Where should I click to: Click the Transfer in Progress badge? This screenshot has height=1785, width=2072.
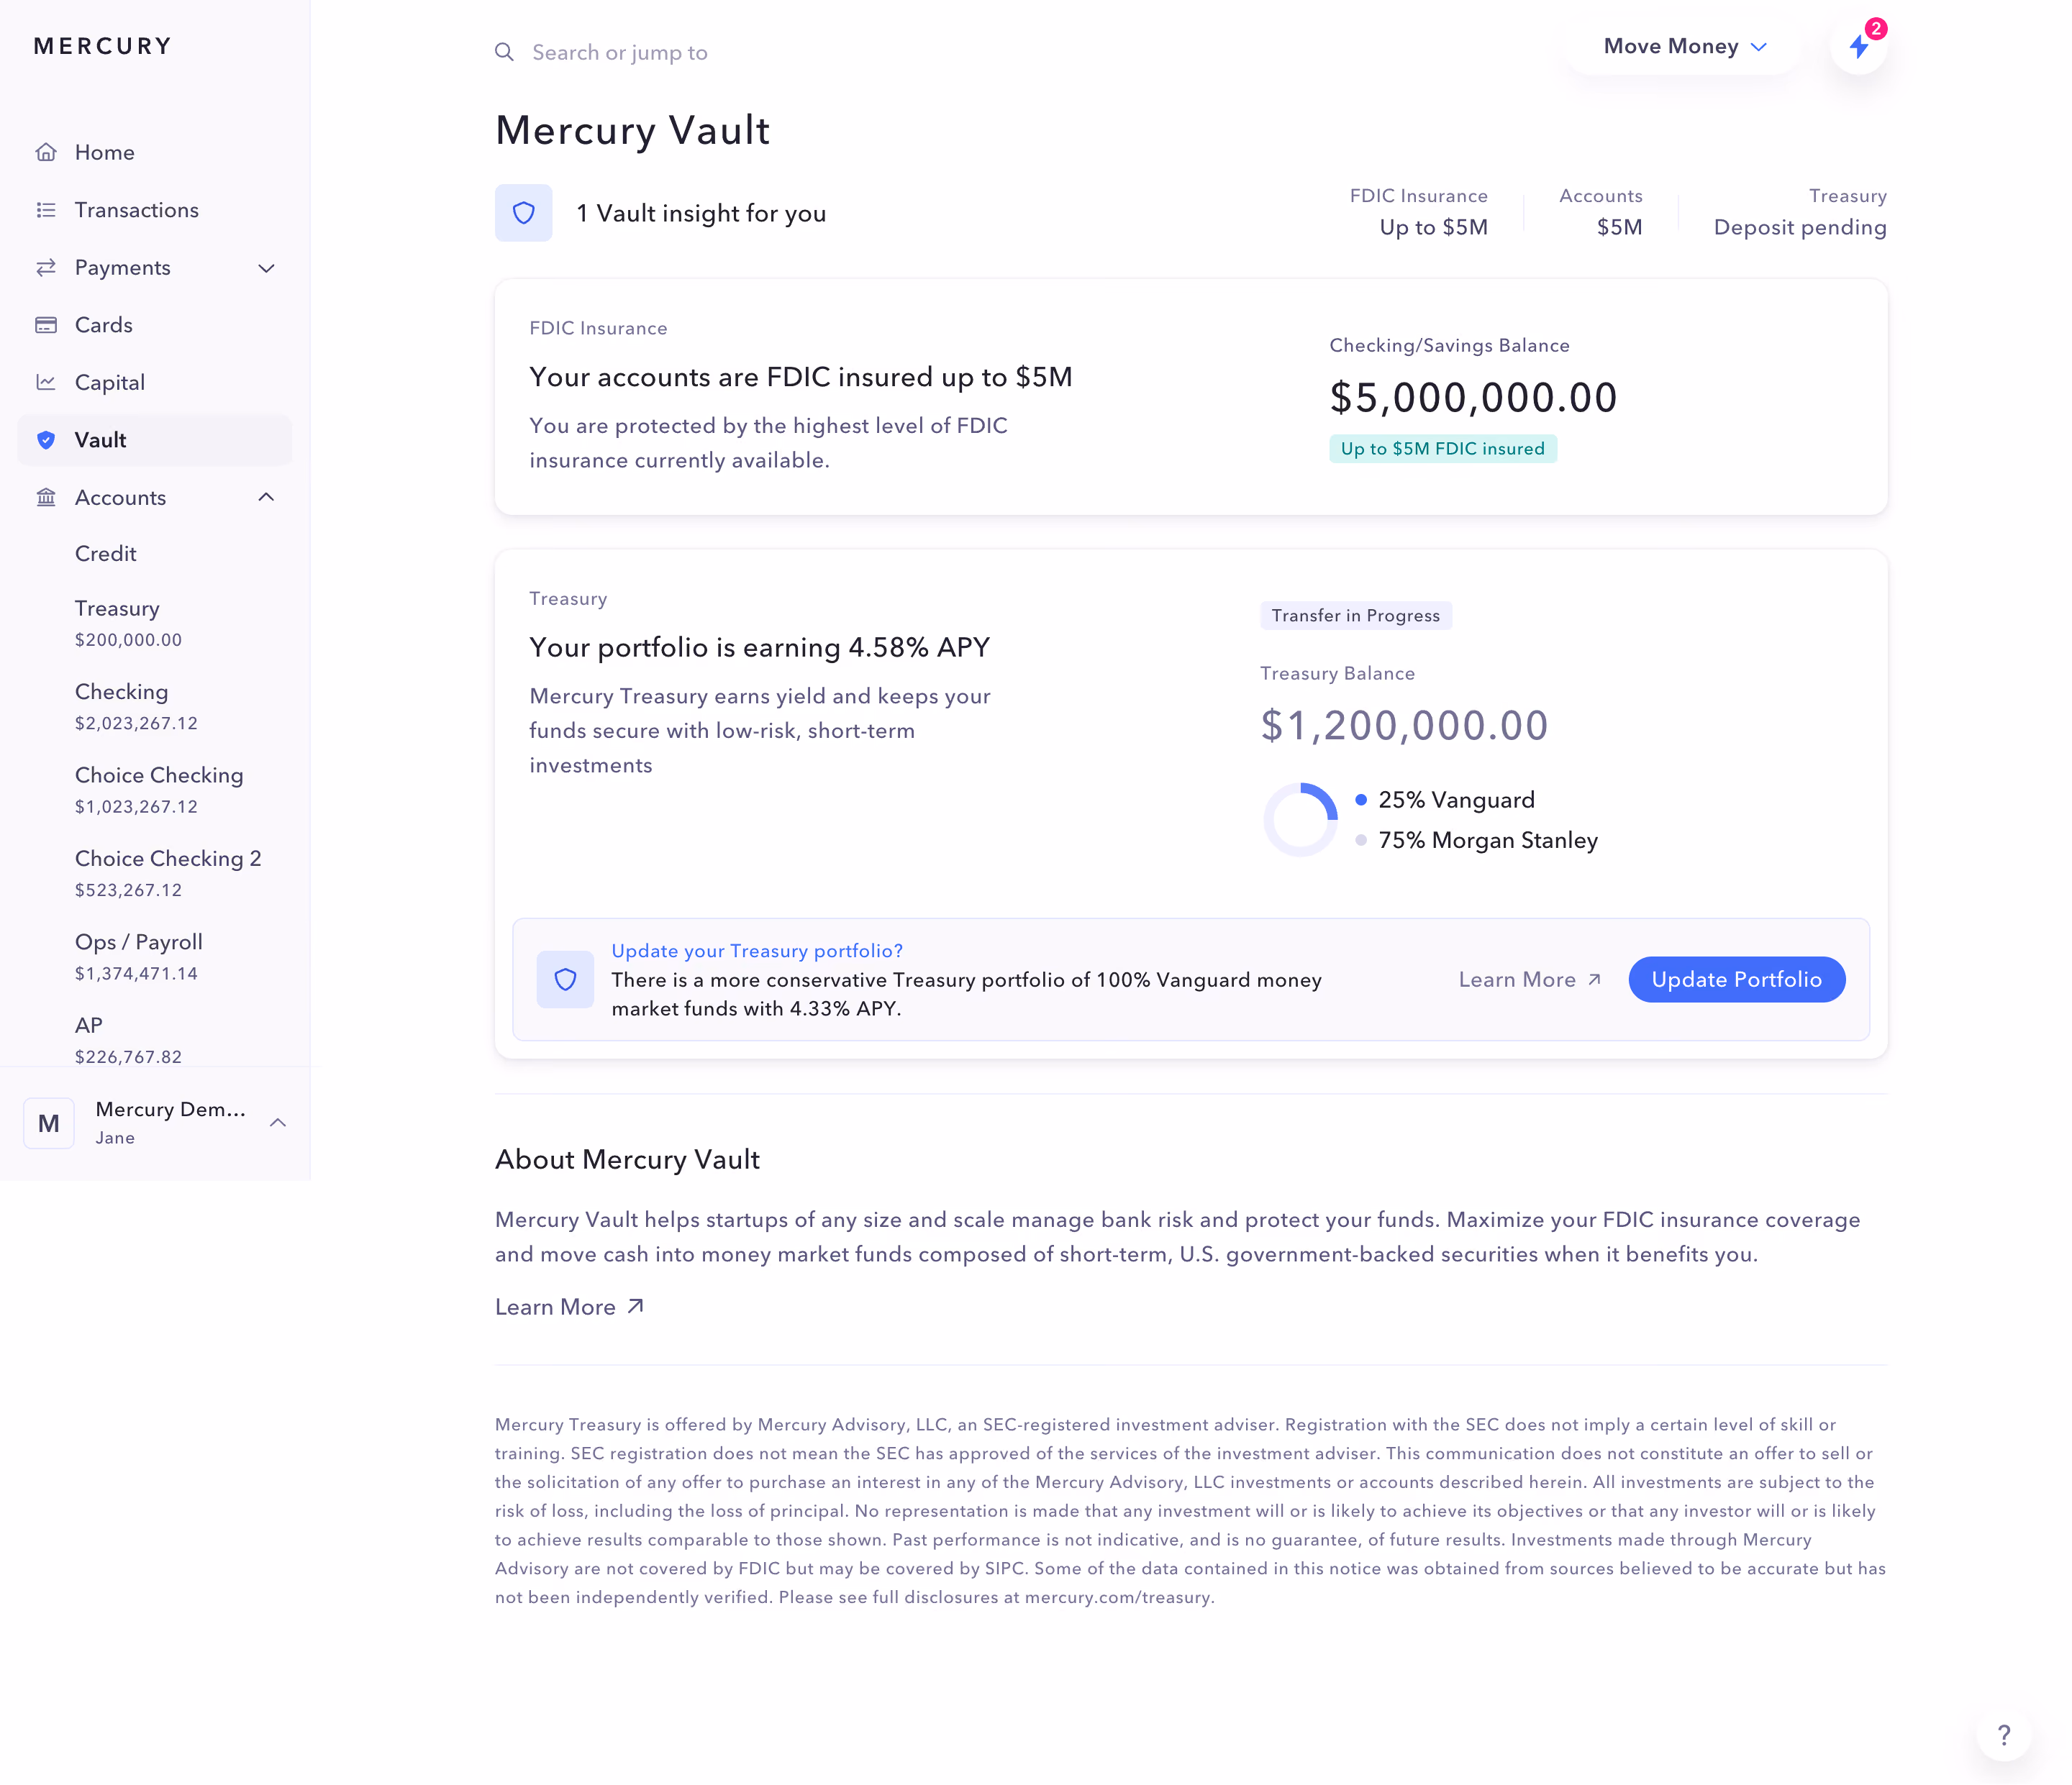1356,616
